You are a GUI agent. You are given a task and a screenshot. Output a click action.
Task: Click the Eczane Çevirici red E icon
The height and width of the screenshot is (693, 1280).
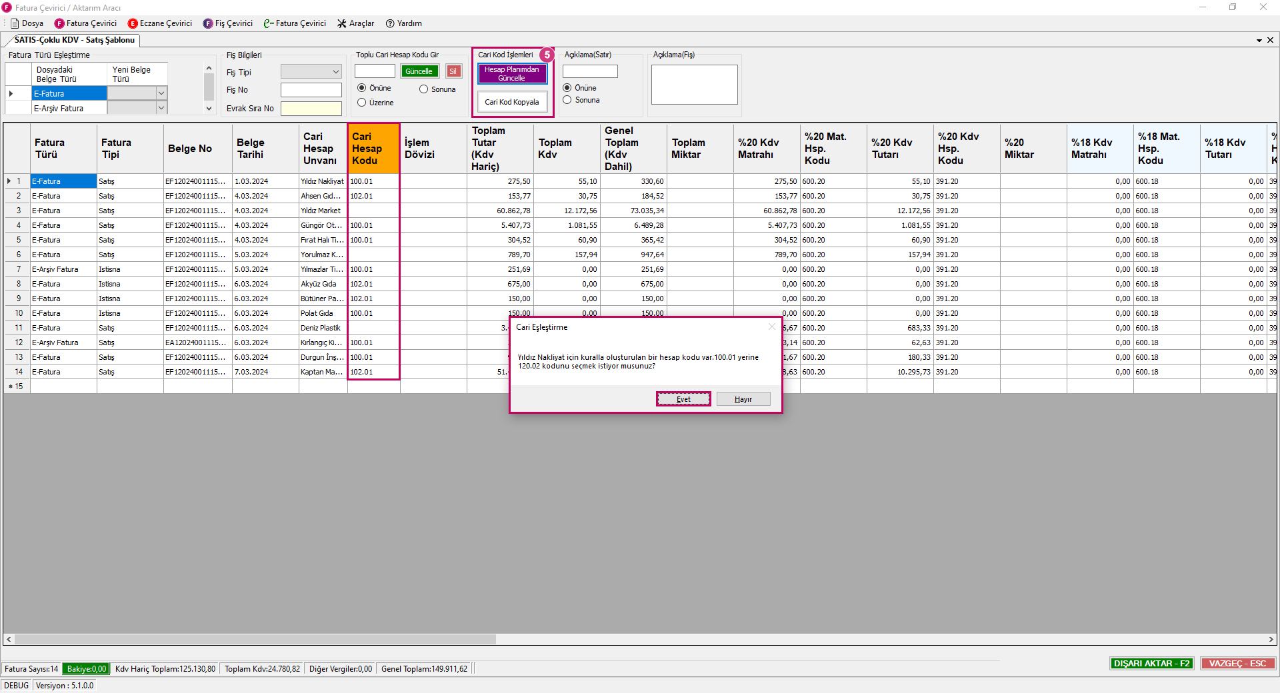click(133, 23)
